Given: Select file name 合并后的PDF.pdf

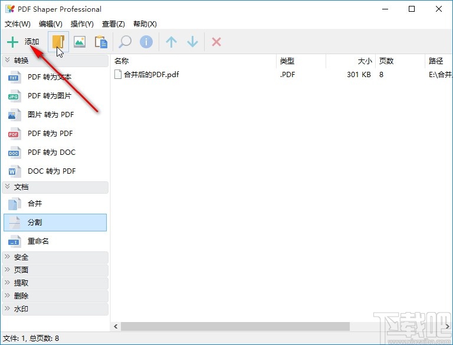Looking at the screenshot, I should tap(152, 74).
